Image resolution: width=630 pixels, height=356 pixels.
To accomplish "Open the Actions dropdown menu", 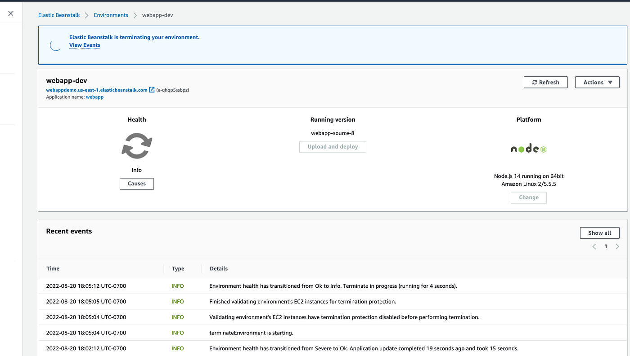I will tap(597, 82).
